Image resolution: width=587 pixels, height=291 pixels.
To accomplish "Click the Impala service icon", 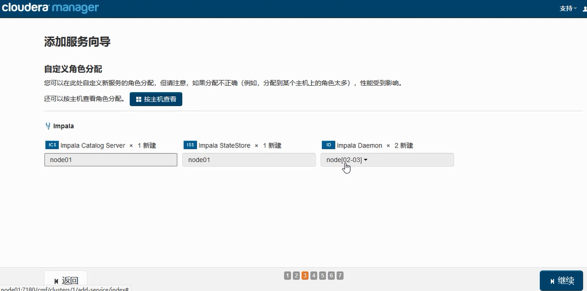I will coord(48,126).
